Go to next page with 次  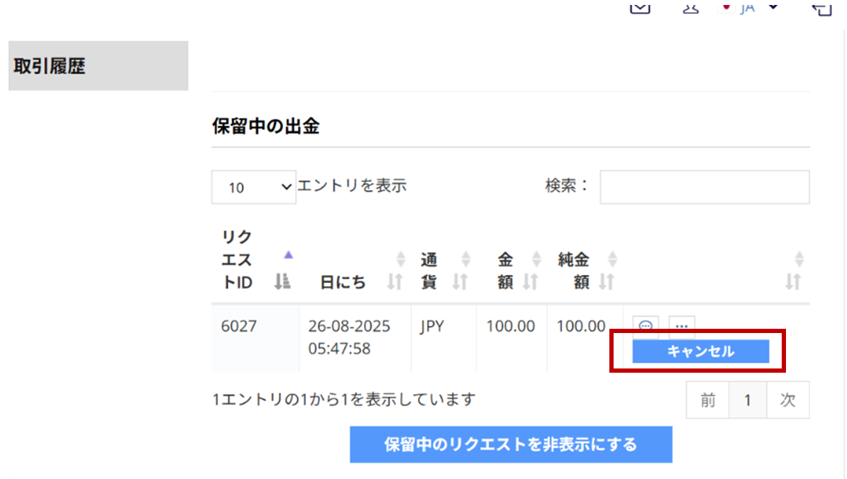pos(787,400)
